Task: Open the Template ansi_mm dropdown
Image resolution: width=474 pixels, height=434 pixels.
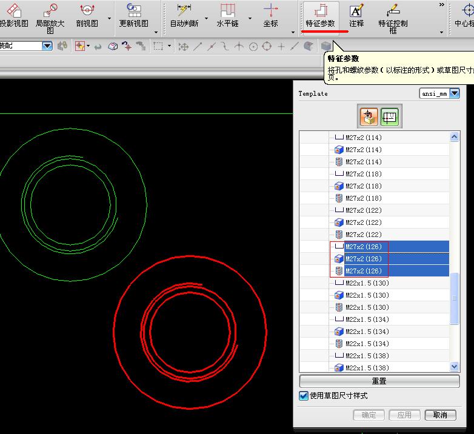Action: coord(439,93)
